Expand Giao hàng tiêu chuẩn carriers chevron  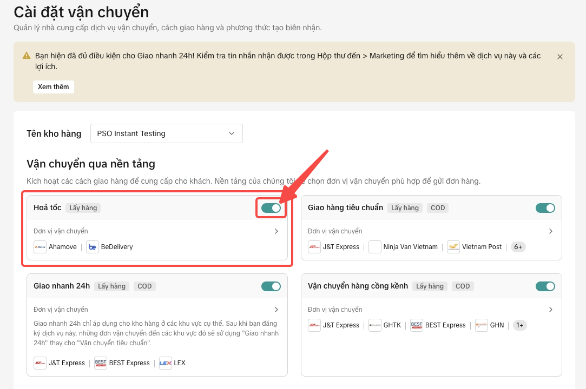tap(551, 231)
